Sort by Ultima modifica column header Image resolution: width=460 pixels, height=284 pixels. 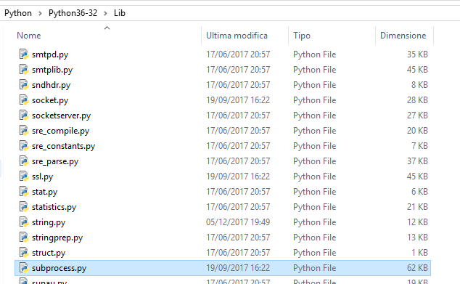tap(237, 36)
